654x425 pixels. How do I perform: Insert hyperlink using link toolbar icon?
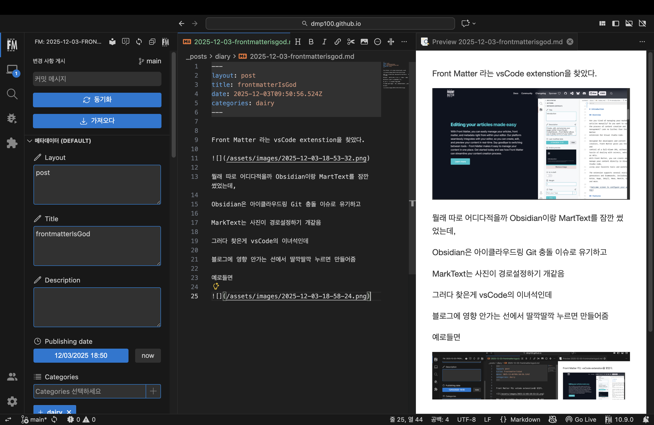click(337, 42)
